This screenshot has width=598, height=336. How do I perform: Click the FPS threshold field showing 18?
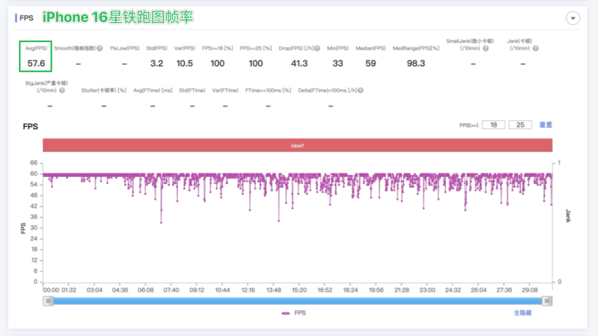coord(493,125)
